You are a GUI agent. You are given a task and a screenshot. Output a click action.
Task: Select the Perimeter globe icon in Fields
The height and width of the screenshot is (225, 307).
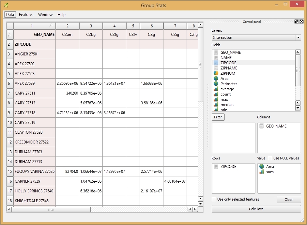pos(216,84)
